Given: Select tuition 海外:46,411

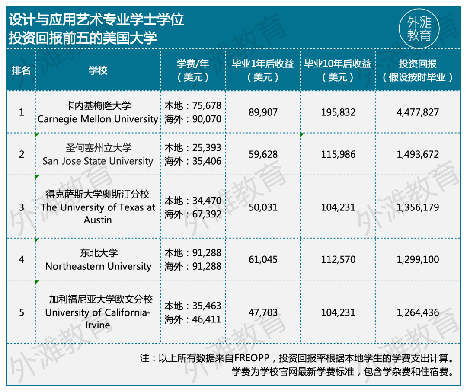Looking at the screenshot, I should pos(193,319).
